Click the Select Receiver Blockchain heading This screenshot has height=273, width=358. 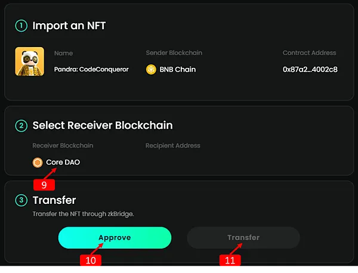click(x=103, y=125)
